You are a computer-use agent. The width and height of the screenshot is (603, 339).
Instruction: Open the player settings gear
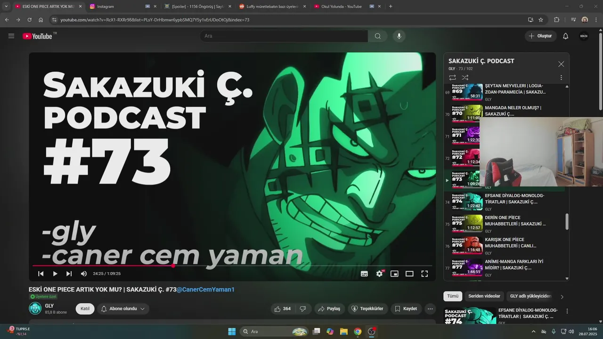point(379,274)
